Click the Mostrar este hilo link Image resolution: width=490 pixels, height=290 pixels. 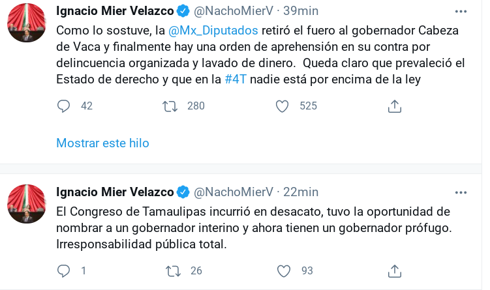[x=102, y=143]
